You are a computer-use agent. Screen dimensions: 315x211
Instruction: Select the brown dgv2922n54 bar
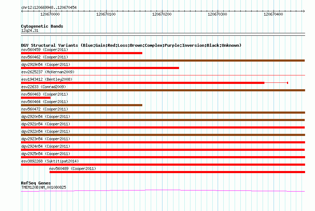pos(163,135)
